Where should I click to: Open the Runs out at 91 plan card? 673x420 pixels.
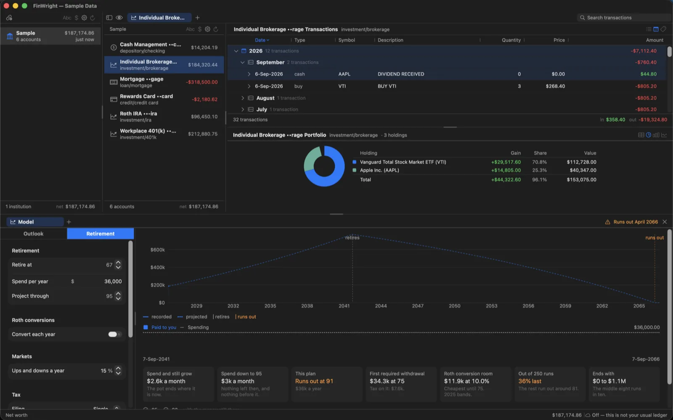tap(327, 384)
